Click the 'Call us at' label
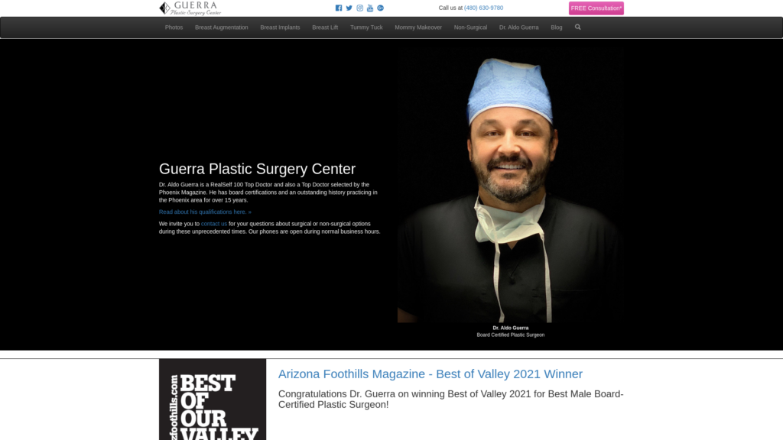This screenshot has width=783, height=440. point(450,8)
